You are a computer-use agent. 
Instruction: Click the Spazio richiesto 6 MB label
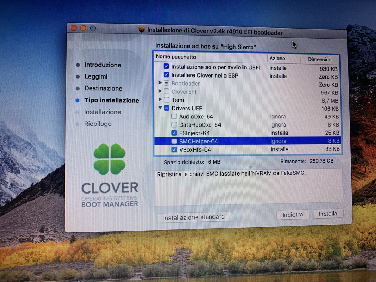[192, 162]
